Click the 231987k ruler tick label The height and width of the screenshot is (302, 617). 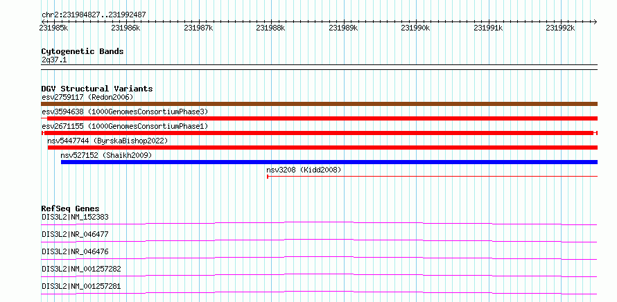(x=198, y=28)
